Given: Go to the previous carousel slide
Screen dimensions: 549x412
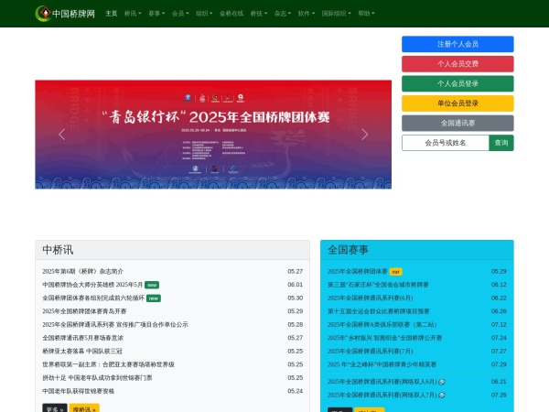Looking at the screenshot, I should pos(62,135).
